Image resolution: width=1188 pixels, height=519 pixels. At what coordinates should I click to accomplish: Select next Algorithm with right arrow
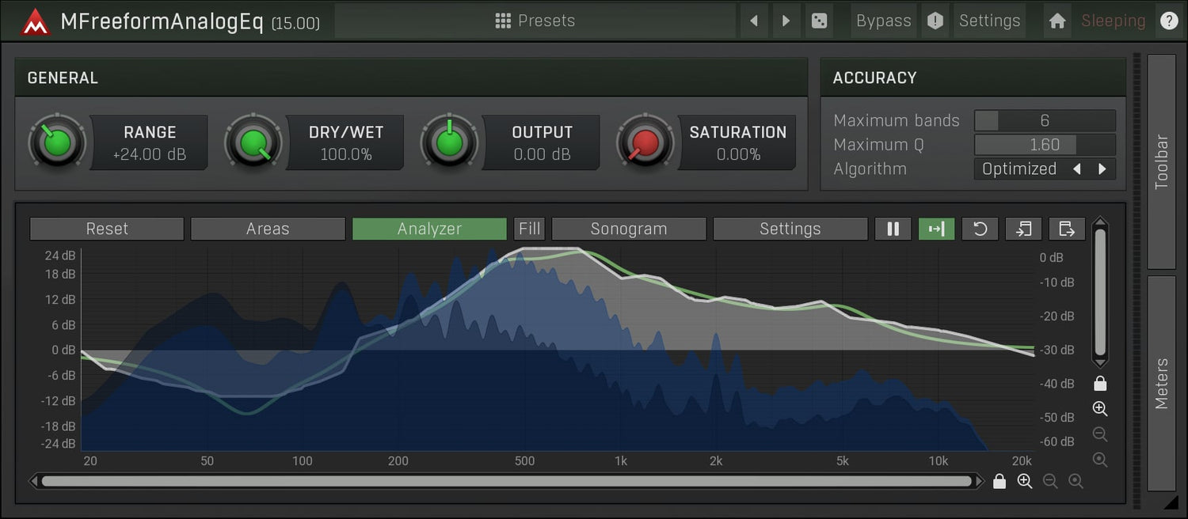(1102, 169)
